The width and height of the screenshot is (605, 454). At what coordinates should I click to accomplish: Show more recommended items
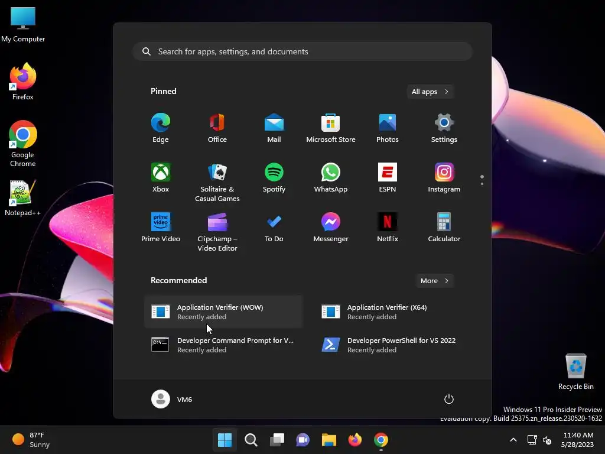tap(434, 281)
